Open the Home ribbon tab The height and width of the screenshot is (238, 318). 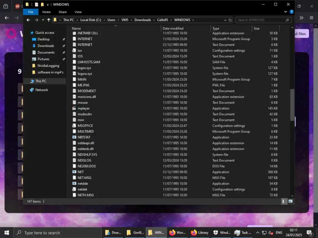coord(46,12)
